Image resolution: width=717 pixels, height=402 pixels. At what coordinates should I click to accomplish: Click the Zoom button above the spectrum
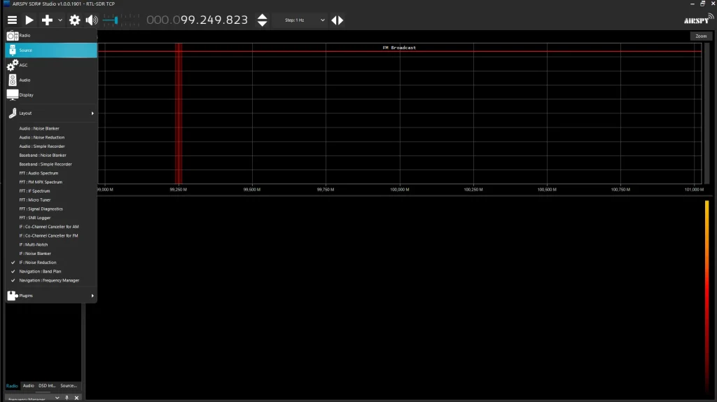(x=700, y=36)
